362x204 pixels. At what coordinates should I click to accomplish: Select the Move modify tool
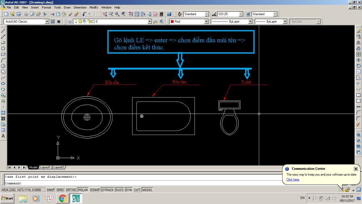point(358,60)
